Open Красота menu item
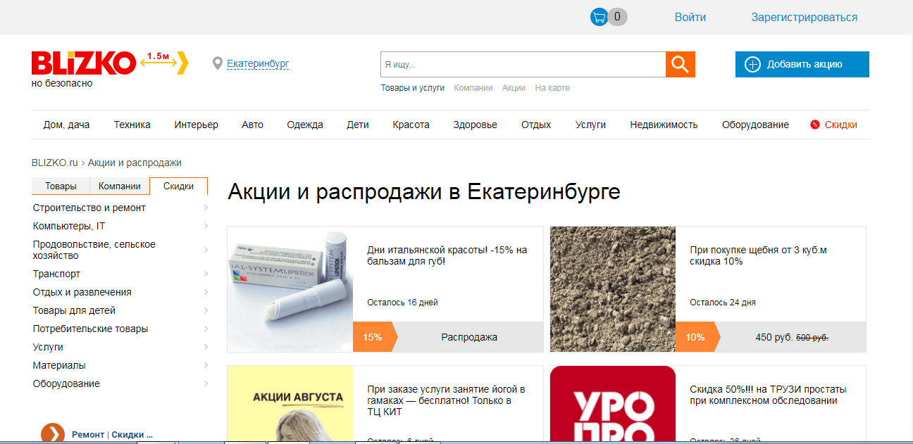This screenshot has height=444, width=913. pyautogui.click(x=411, y=125)
